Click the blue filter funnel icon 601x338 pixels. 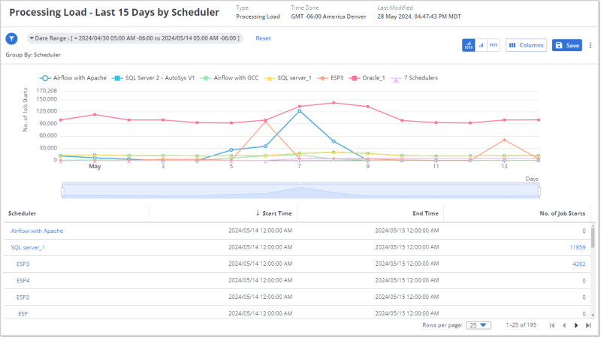11,39
